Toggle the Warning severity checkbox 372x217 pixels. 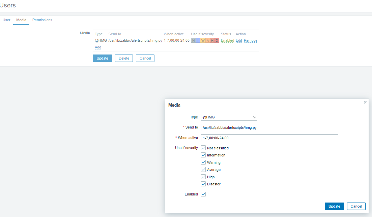coord(203,162)
